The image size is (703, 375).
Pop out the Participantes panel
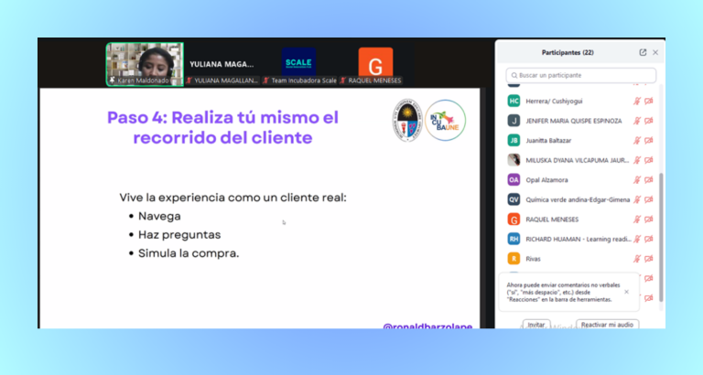tap(643, 52)
